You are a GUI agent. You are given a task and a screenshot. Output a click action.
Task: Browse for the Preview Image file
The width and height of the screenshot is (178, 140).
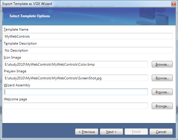(x=162, y=78)
